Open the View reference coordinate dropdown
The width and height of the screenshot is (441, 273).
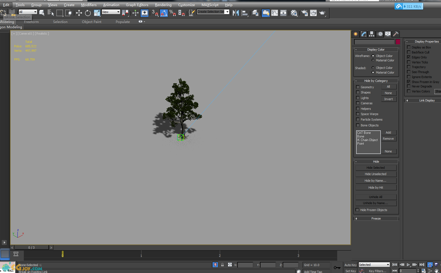(x=111, y=12)
